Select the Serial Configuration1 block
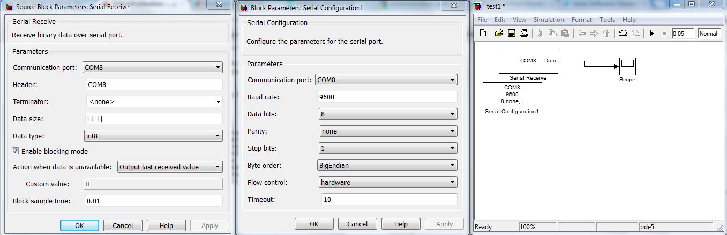The width and height of the screenshot is (727, 235). (x=512, y=95)
